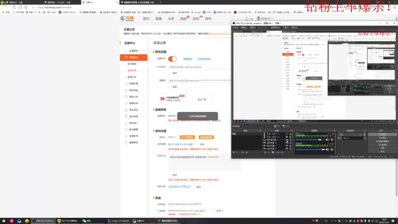
Task: Add a new source with the plus icon
Action: (x=265, y=152)
